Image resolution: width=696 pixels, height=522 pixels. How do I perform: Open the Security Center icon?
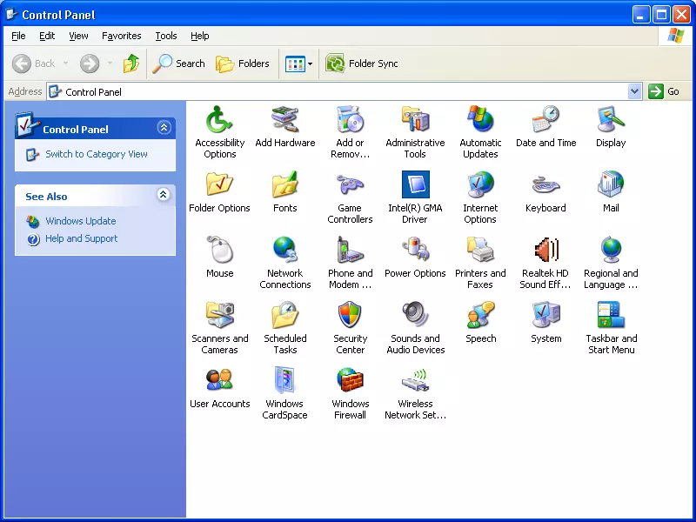coord(350,315)
